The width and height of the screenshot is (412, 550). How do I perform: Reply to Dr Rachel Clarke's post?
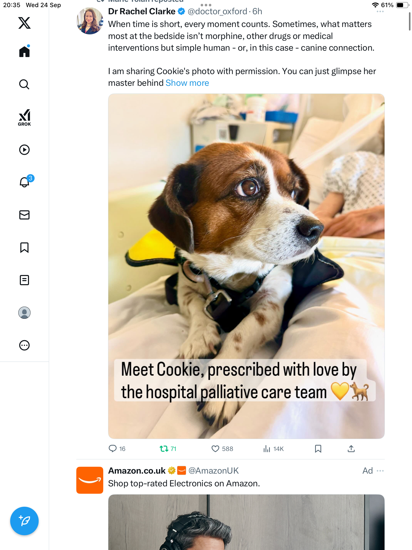(112, 449)
